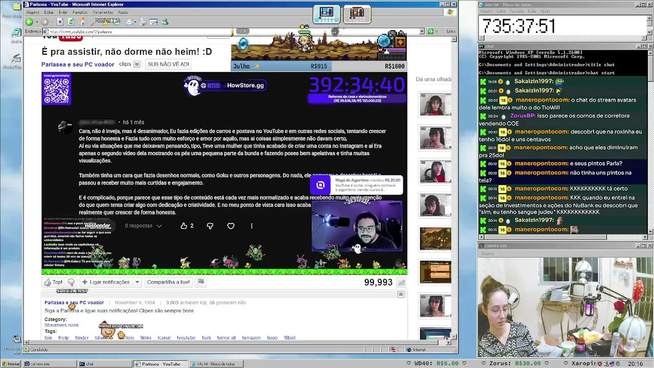The width and height of the screenshot is (654, 368).
Task: Click the thumbs-down button next to Top!
Action: pyautogui.click(x=71, y=282)
